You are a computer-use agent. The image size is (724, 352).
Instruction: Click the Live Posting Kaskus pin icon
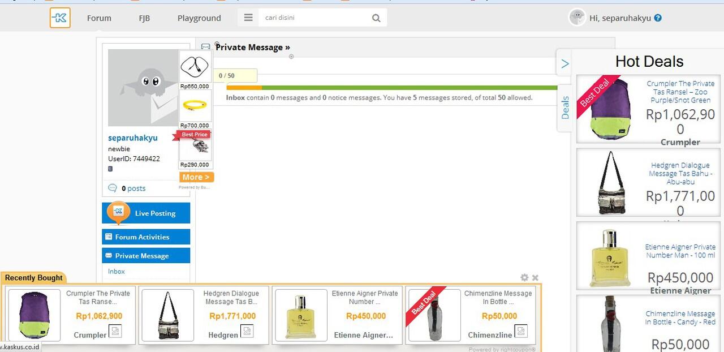[x=118, y=212]
